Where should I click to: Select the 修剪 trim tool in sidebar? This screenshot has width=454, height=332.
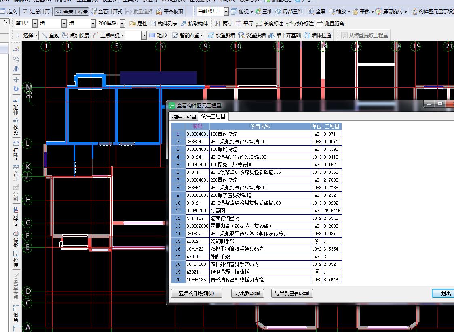[x=16, y=127]
